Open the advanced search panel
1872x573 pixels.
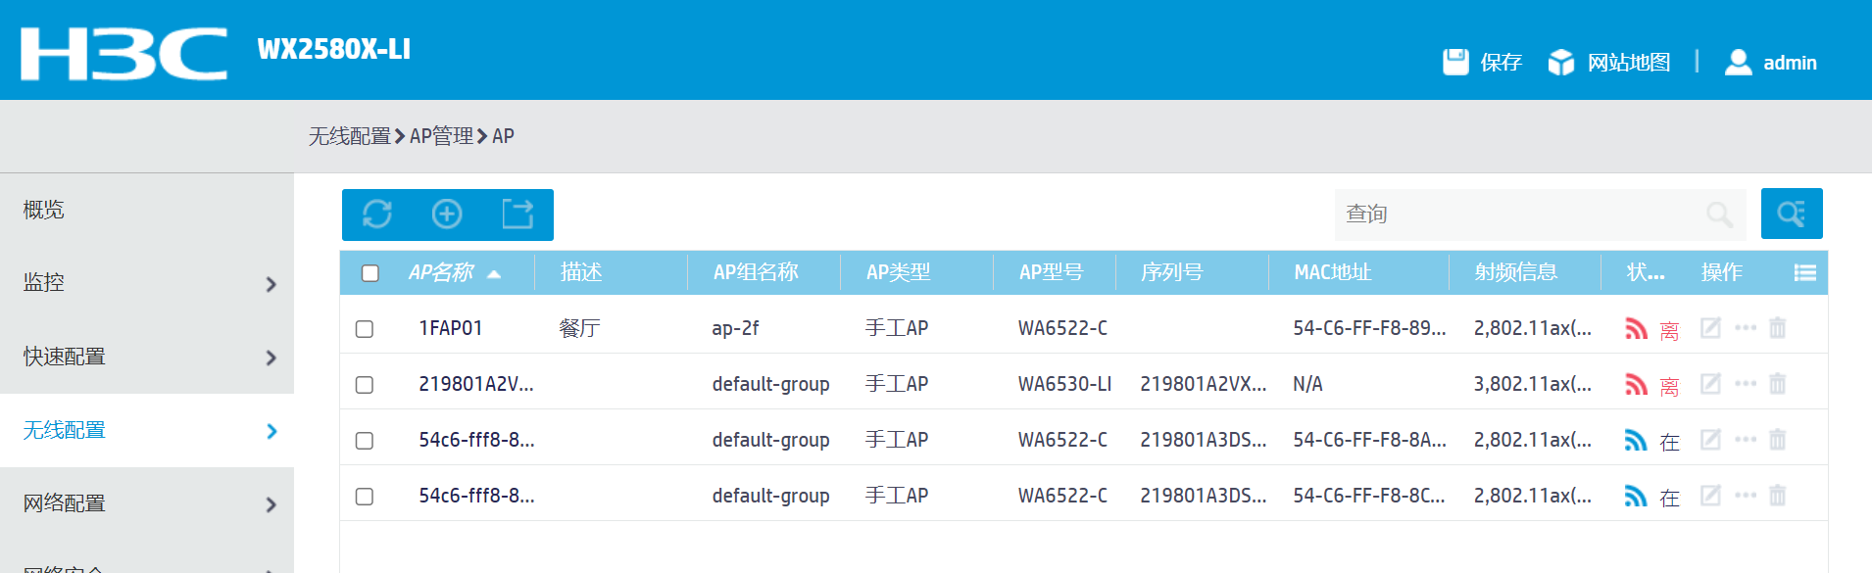[1792, 214]
